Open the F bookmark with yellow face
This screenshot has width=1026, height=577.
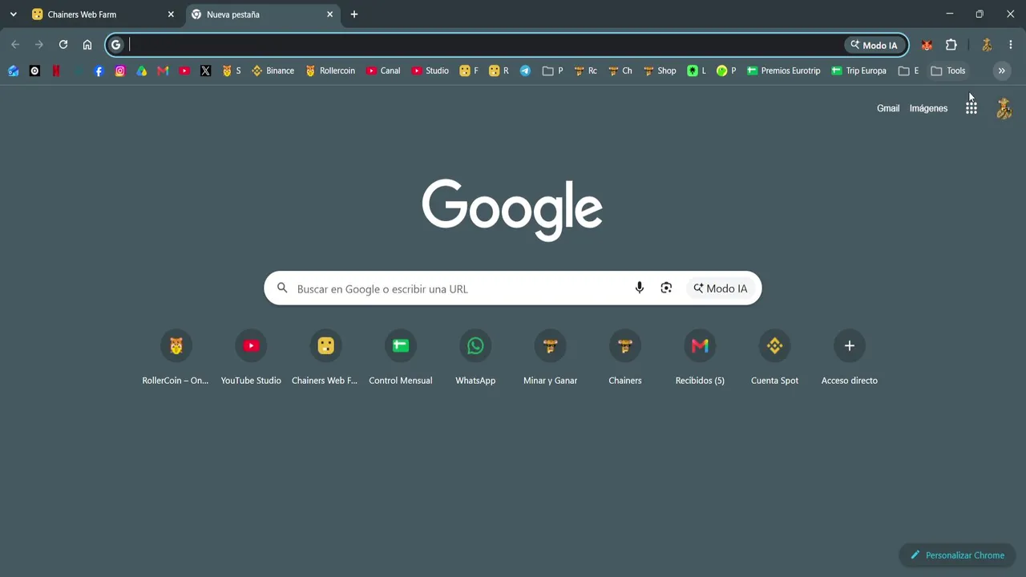pos(469,71)
